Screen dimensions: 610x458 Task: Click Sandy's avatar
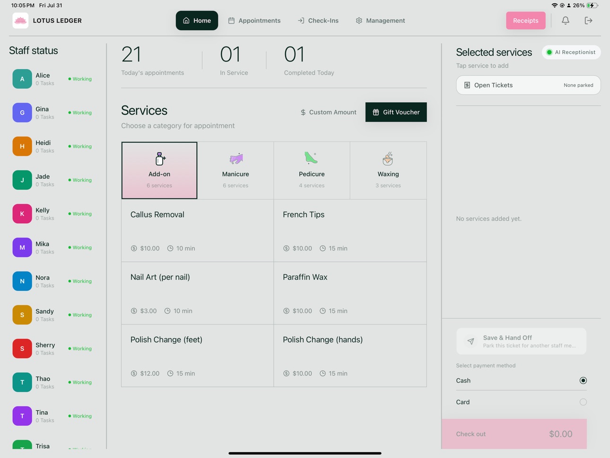(x=22, y=315)
